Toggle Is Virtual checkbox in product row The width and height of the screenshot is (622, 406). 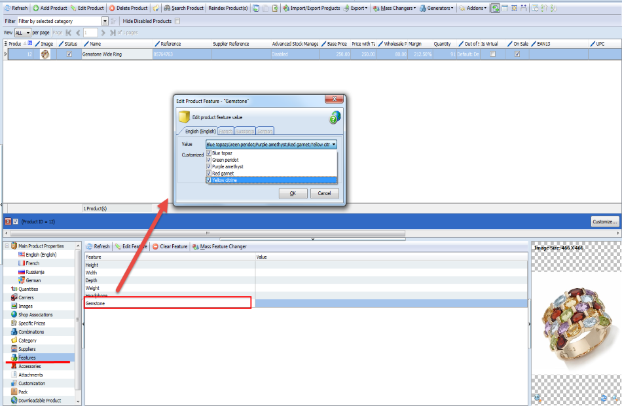click(492, 54)
